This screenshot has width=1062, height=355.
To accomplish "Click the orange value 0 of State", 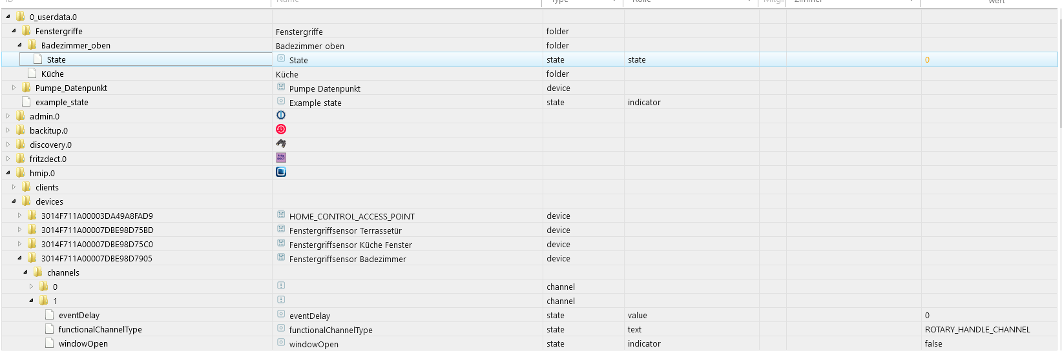I will click(x=927, y=60).
